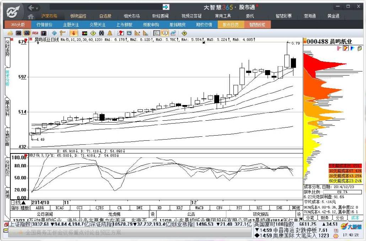Viewport: 366px width, 241px height.
Task: Select the 分笔 tab in right panel
Action: (310, 218)
